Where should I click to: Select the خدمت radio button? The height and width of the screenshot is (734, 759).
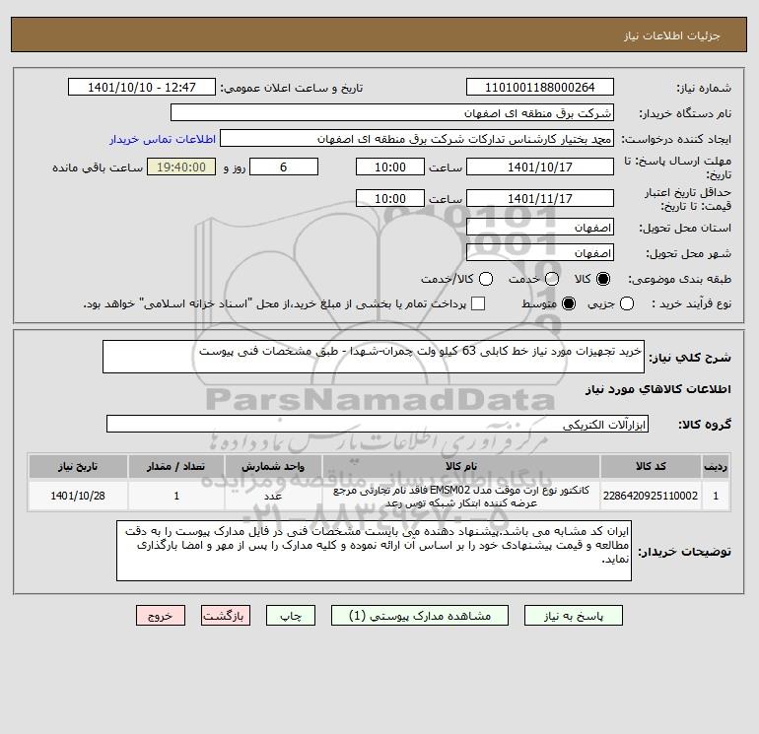pos(552,279)
